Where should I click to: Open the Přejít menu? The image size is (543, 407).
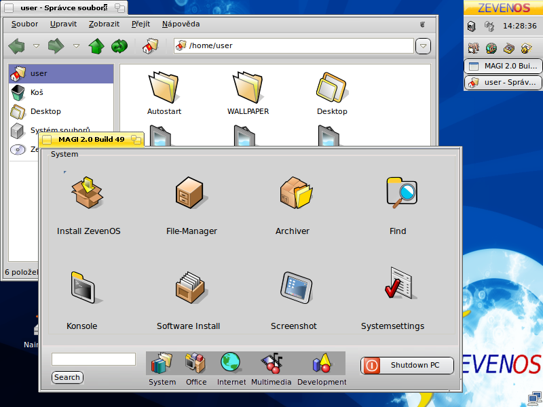(141, 24)
